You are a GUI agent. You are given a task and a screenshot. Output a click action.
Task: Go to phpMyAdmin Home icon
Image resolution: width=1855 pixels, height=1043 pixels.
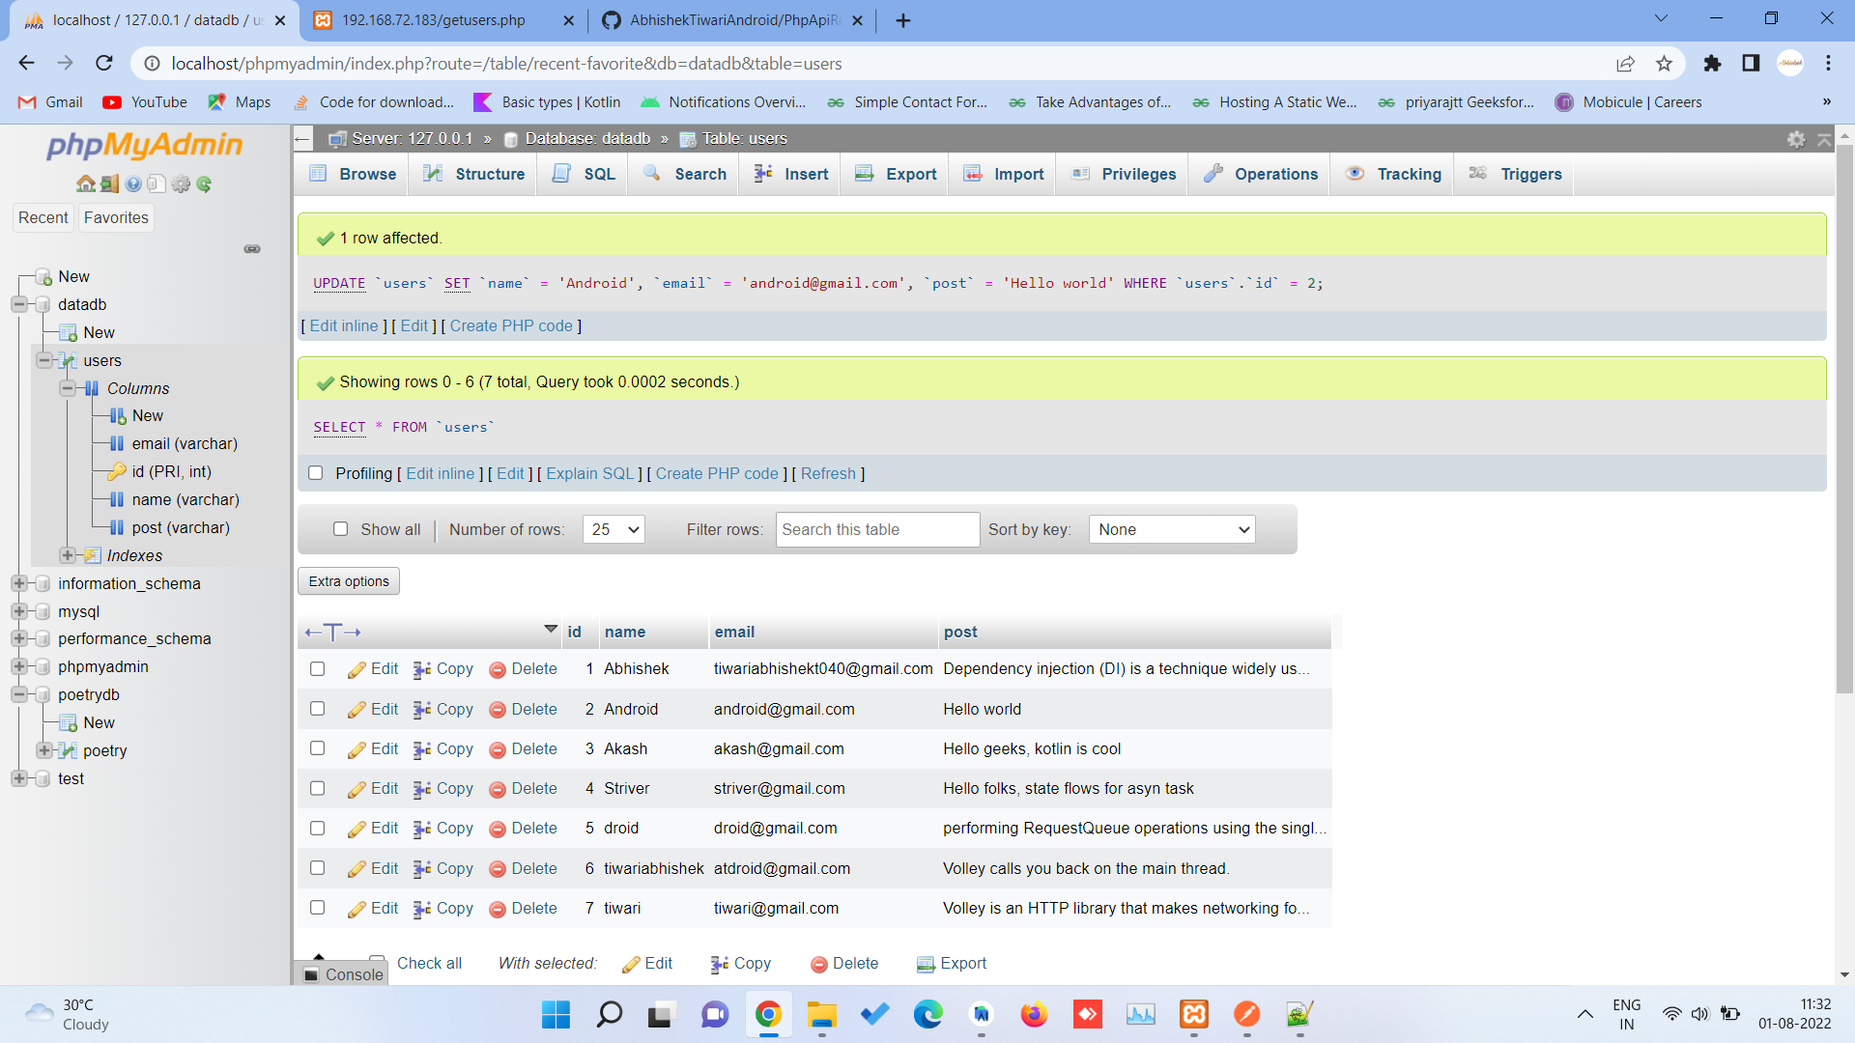click(x=86, y=183)
